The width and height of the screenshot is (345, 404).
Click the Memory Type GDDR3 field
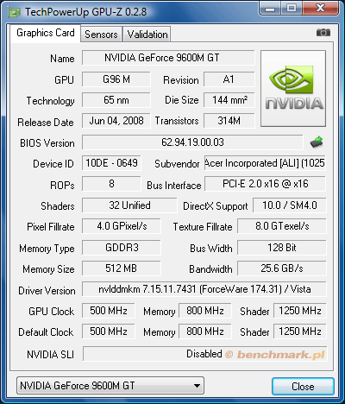(x=122, y=248)
